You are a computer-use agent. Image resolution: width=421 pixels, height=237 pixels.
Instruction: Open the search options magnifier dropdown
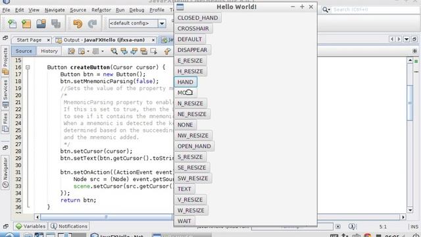click(326, 10)
